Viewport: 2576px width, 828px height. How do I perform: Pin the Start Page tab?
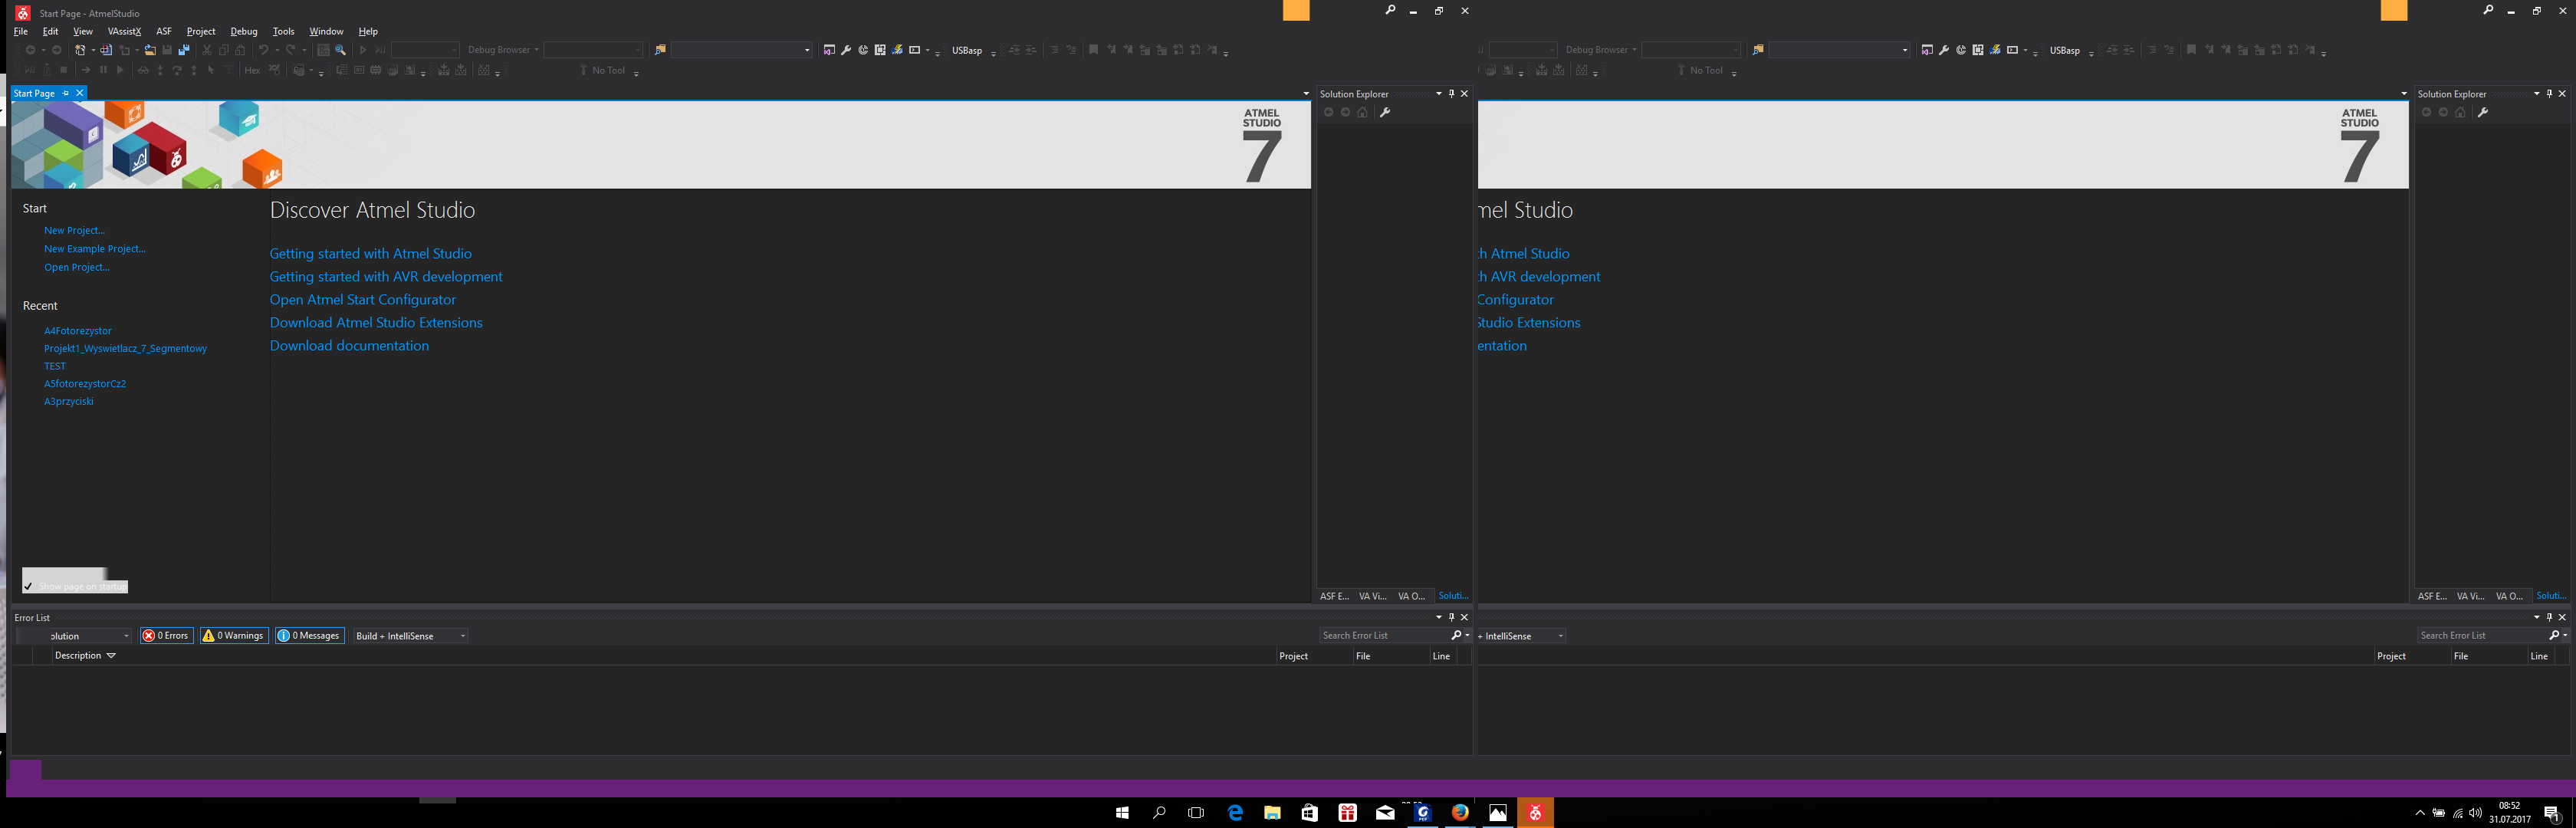[66, 93]
